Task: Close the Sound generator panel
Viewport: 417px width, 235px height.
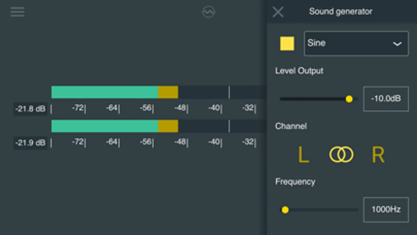Action: tap(278, 12)
